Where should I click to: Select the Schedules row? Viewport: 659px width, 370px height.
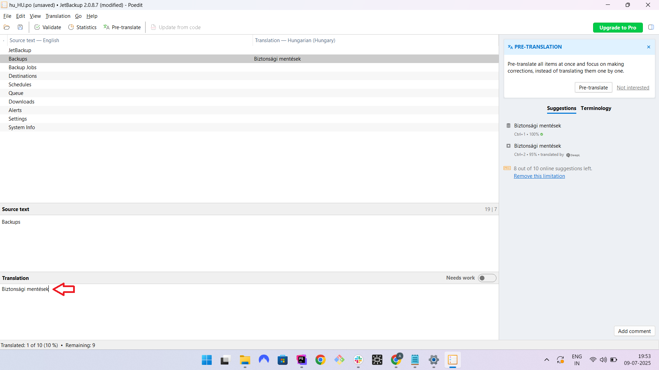click(249, 85)
